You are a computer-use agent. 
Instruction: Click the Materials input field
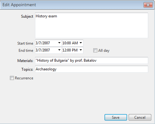(x=91, y=60)
